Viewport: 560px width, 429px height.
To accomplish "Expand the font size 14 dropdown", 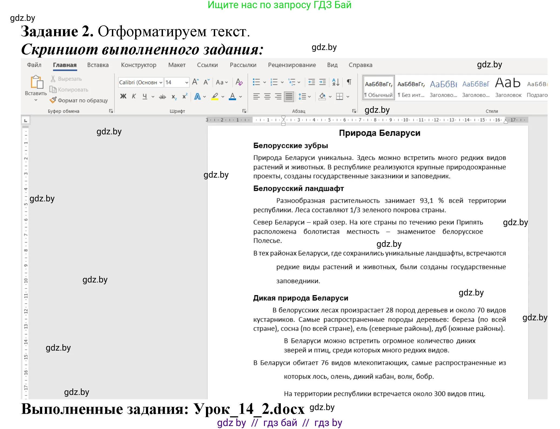I will click(187, 82).
